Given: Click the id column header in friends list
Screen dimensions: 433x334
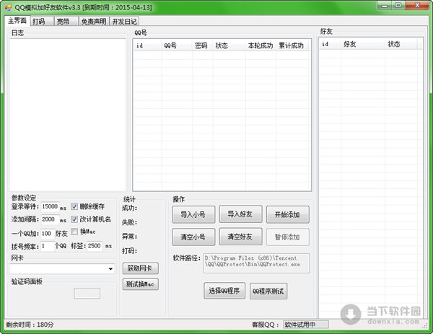Looking at the screenshot, I should pos(330,44).
